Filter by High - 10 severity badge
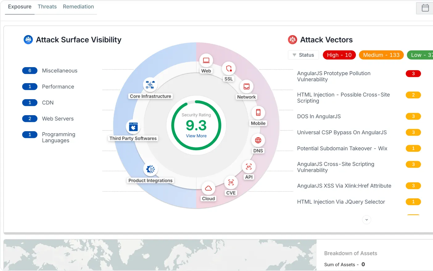 (339, 55)
